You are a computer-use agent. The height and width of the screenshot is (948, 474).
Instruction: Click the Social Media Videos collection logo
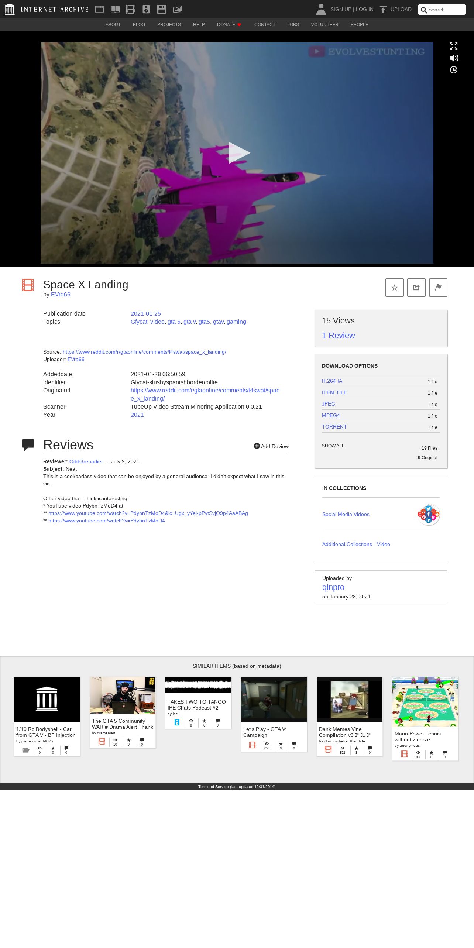(429, 514)
